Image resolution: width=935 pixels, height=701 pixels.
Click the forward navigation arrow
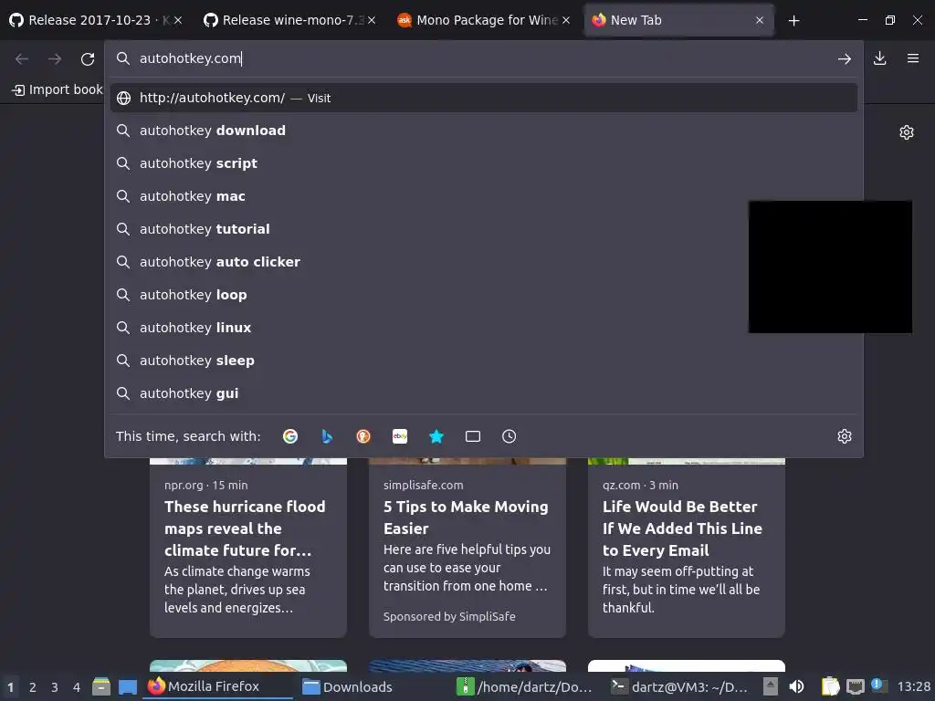pyautogui.click(x=55, y=59)
